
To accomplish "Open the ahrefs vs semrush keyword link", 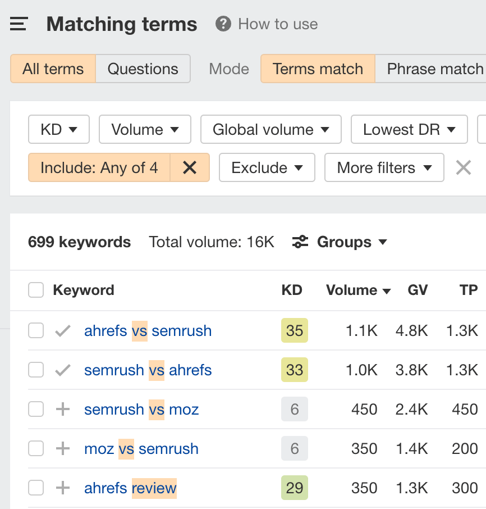I will pyautogui.click(x=148, y=330).
